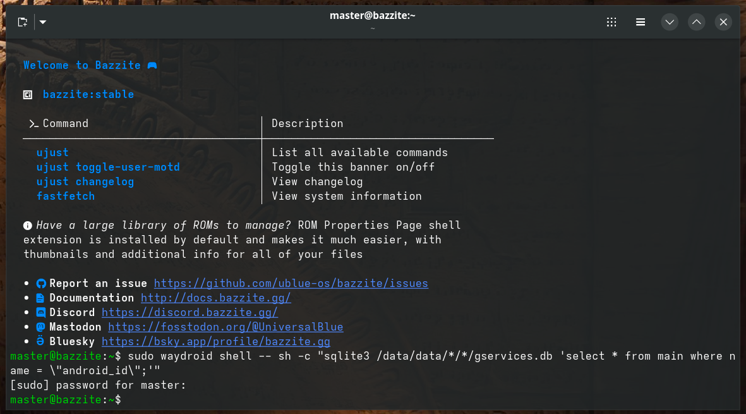The width and height of the screenshot is (746, 414).
Task: Click the final master@bazzite prompt line
Action: tap(66, 399)
